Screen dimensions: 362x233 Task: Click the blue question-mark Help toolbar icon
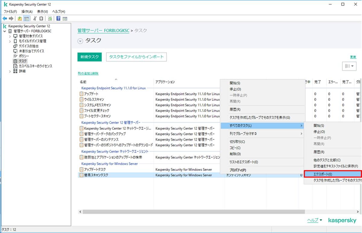pos(59,18)
